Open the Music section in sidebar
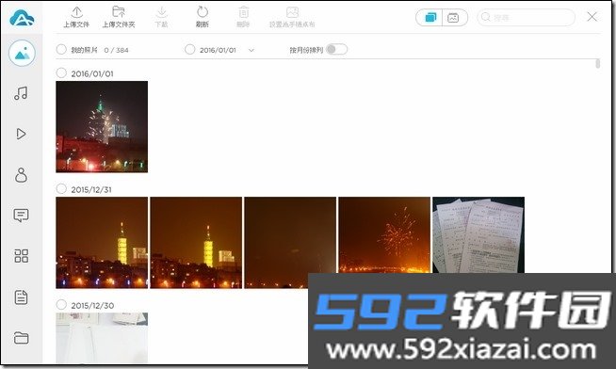 (x=22, y=93)
